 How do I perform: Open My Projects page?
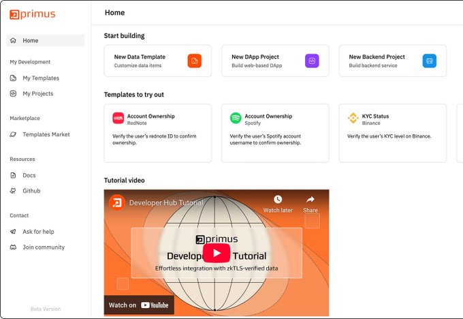tap(38, 93)
